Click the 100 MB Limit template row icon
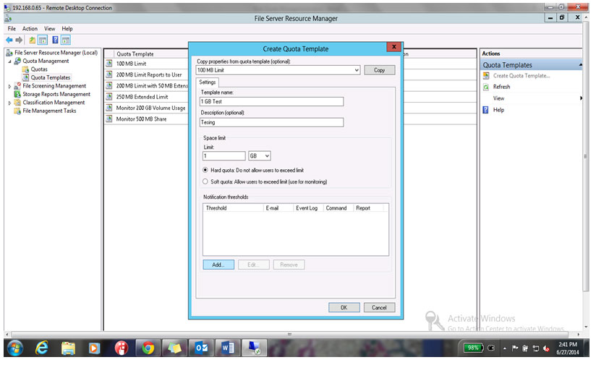Viewport: 596px width, 365px height. pos(109,64)
